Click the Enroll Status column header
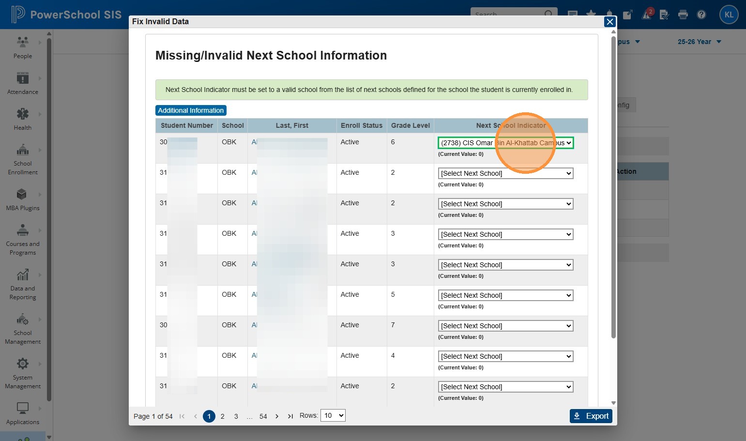Screen dimensions: 746x441 (362, 125)
